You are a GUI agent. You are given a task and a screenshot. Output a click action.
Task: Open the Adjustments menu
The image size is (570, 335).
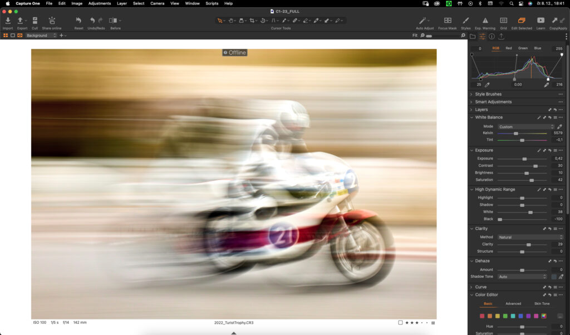[100, 3]
